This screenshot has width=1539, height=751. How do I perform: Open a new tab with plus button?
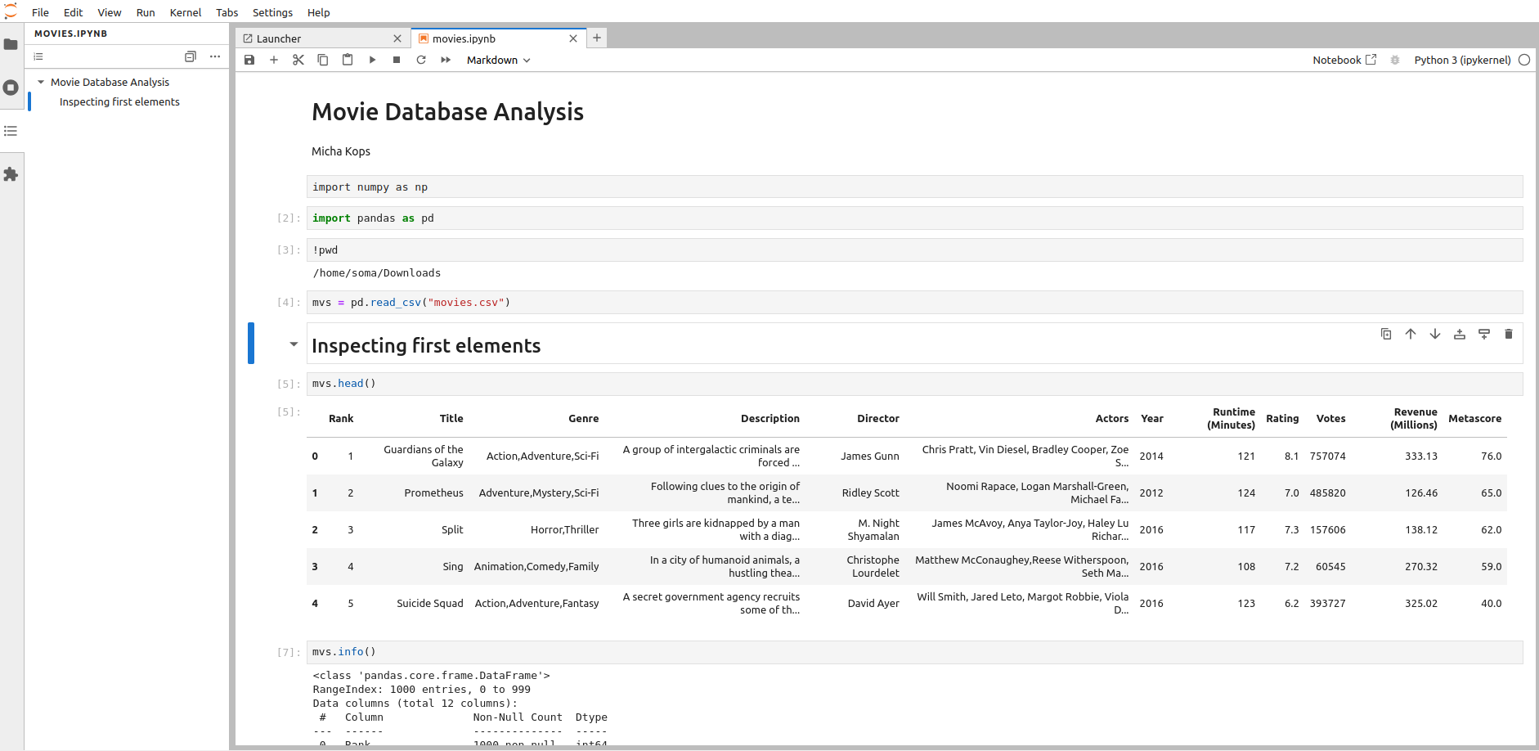point(597,38)
